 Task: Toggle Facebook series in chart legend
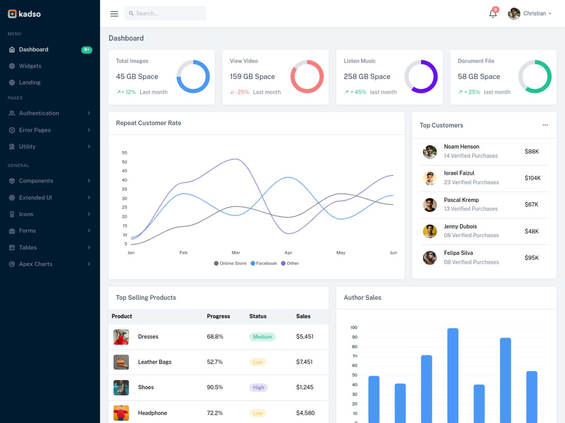coord(264,263)
